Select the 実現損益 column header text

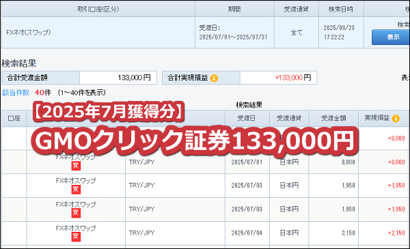pos(377,118)
